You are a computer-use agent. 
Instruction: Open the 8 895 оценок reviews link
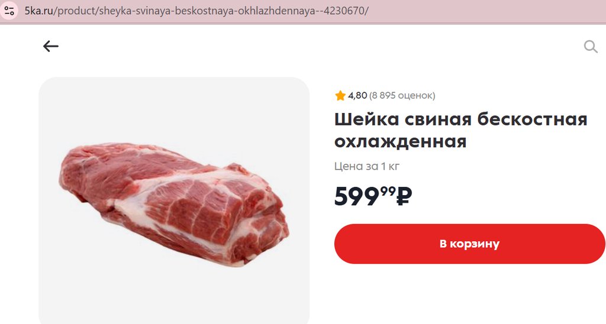(402, 95)
